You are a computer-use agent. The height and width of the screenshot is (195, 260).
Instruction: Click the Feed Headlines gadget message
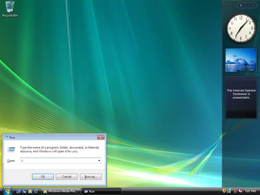pyautogui.click(x=241, y=94)
